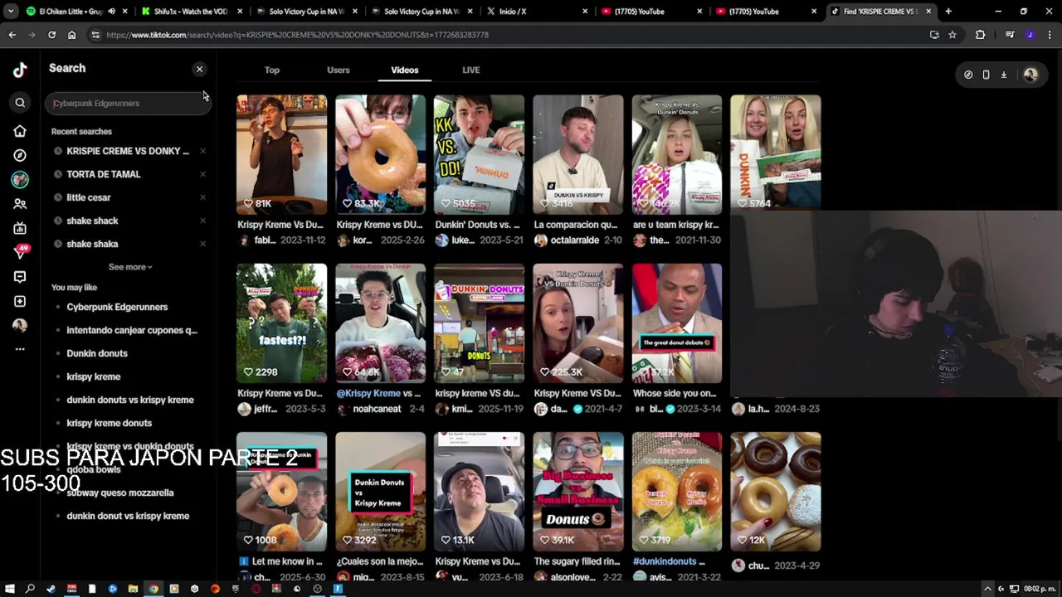Viewport: 1062px width, 597px height.
Task: Remove shake shack recent search
Action: (x=202, y=221)
